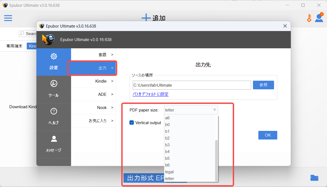327x187 pixels.
Task: Select the ヘルプ question mark section
Action: [x=54, y=117]
